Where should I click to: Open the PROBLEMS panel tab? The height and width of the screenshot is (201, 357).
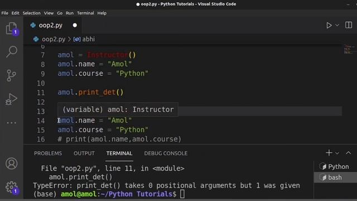point(48,154)
